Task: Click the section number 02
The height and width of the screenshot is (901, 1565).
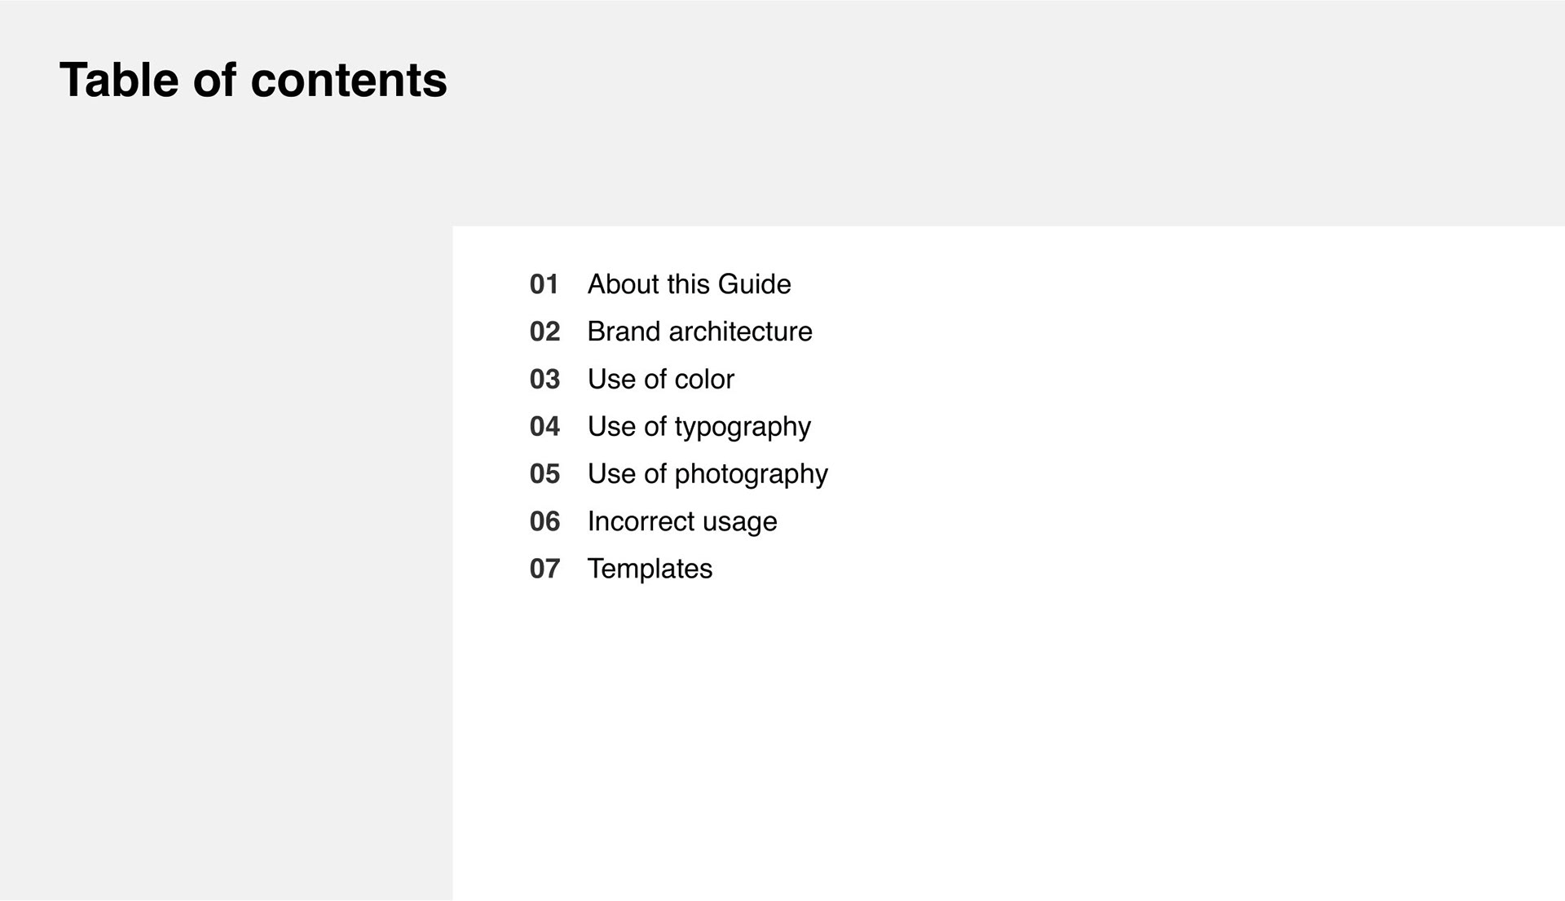Action: click(544, 332)
